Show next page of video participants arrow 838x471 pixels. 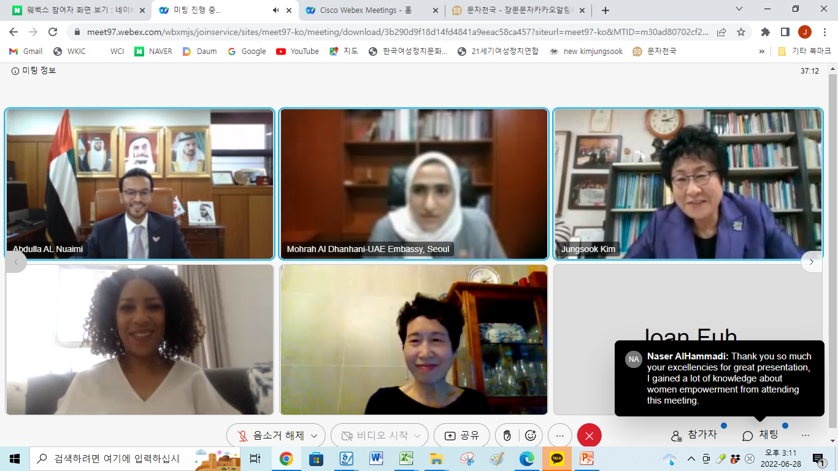click(x=811, y=262)
